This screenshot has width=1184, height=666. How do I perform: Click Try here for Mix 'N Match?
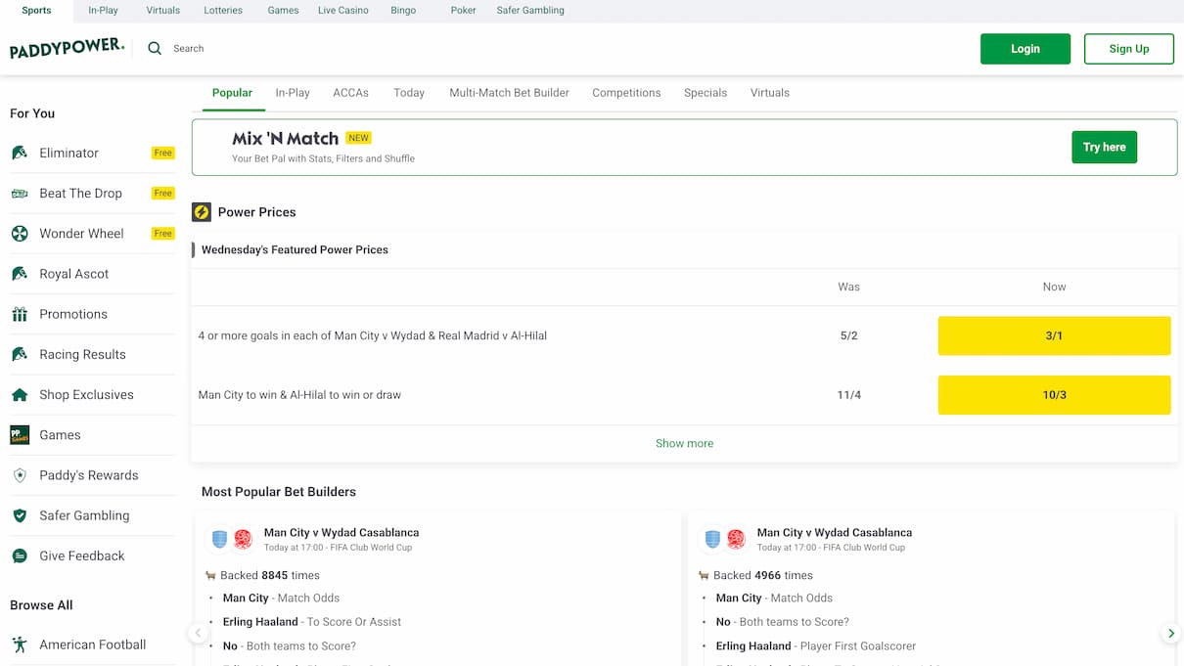coord(1104,147)
